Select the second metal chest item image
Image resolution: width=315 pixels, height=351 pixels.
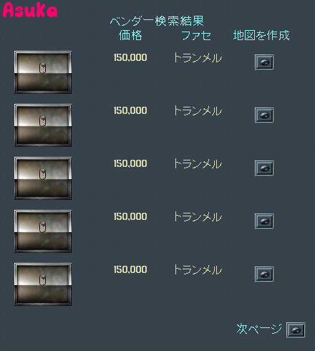pyautogui.click(x=43, y=125)
